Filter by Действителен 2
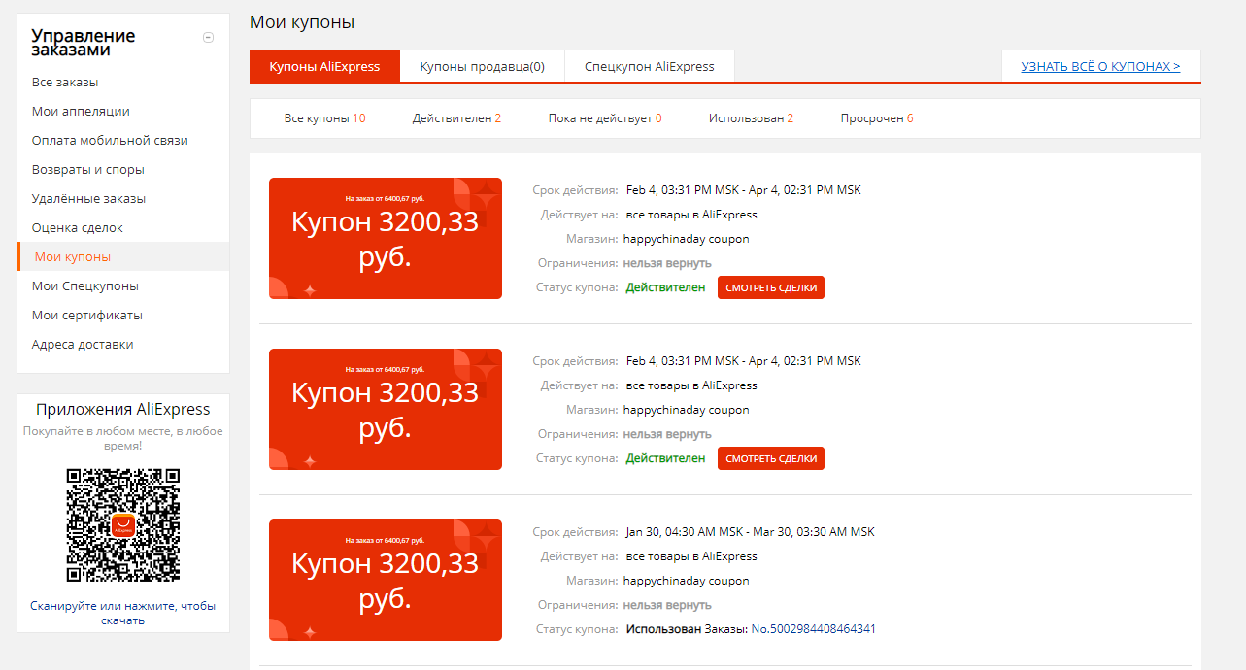This screenshot has width=1246, height=670. click(x=456, y=118)
